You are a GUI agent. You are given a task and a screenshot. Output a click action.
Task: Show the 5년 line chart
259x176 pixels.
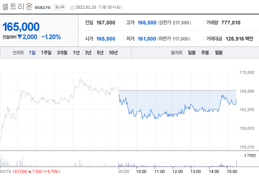pos(100,53)
